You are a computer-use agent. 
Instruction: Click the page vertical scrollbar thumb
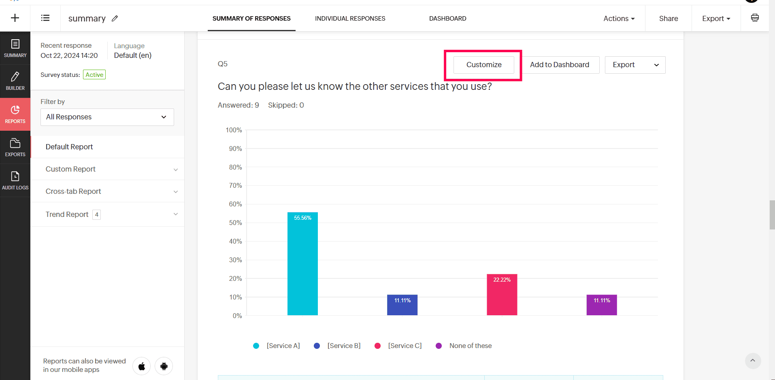[x=772, y=215]
